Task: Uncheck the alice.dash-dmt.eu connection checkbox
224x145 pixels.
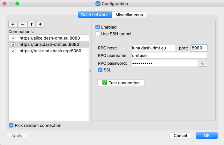Action: 13,38
